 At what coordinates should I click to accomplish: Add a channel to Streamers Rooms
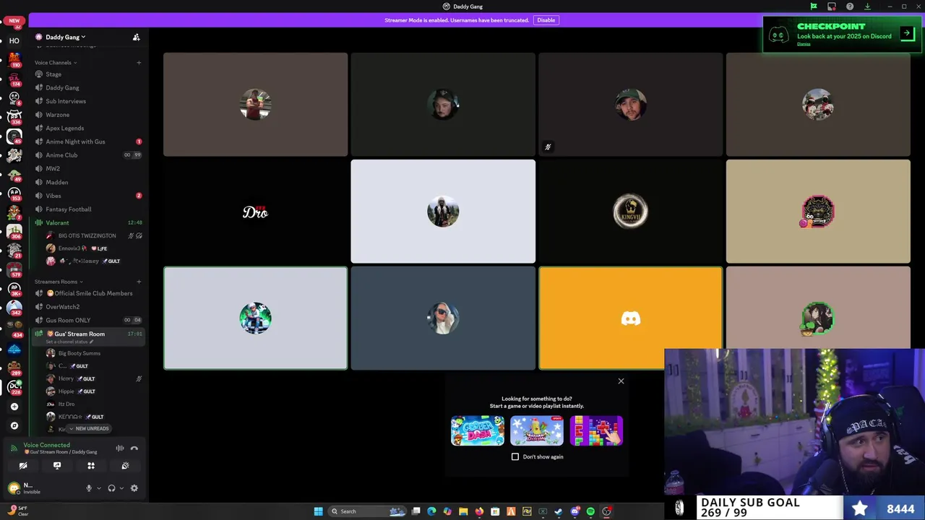[139, 282]
